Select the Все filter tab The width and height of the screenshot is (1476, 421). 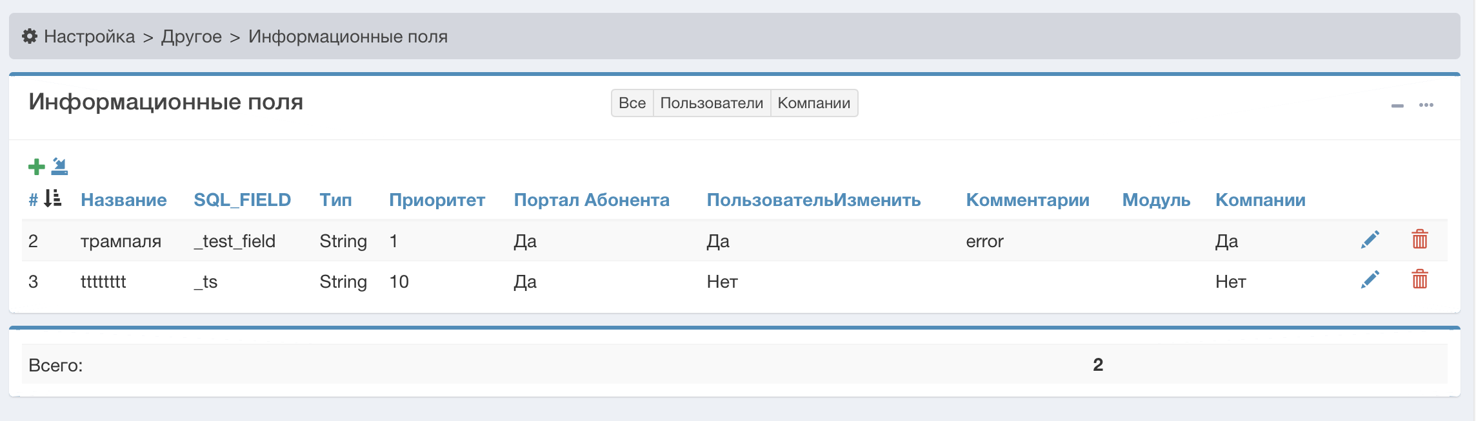(632, 103)
